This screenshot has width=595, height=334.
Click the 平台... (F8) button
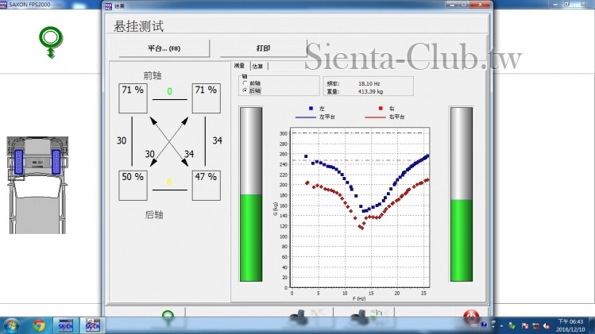click(164, 48)
